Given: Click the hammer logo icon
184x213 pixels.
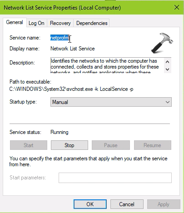Looking at the screenshot, I should pos(162,43).
